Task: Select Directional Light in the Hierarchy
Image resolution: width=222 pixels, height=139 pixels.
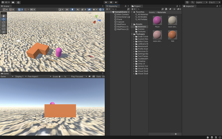Action: point(122,17)
